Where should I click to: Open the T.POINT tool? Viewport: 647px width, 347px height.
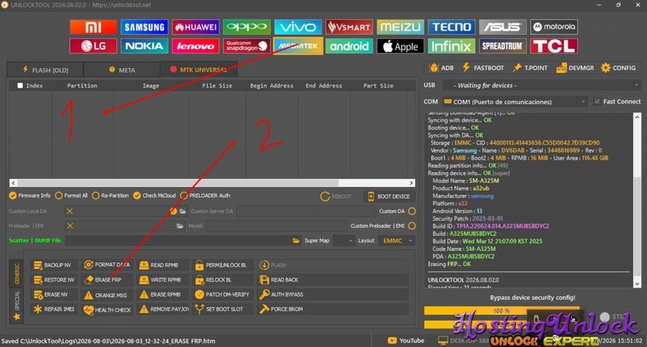(x=530, y=68)
